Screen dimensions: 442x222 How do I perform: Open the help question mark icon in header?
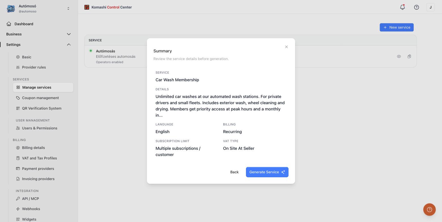(416, 7)
